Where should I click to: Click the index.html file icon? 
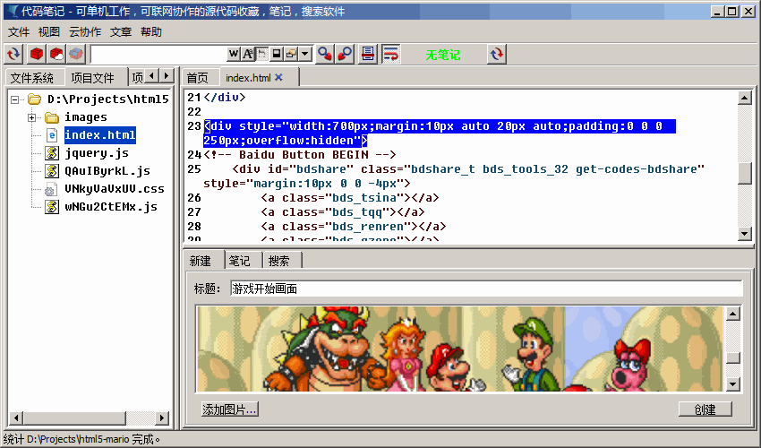(52, 135)
